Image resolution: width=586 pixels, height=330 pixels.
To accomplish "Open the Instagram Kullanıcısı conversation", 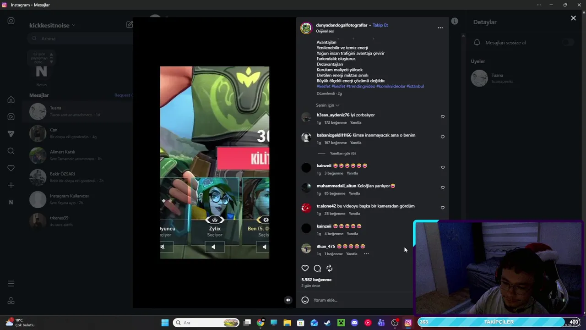I will pos(78,199).
